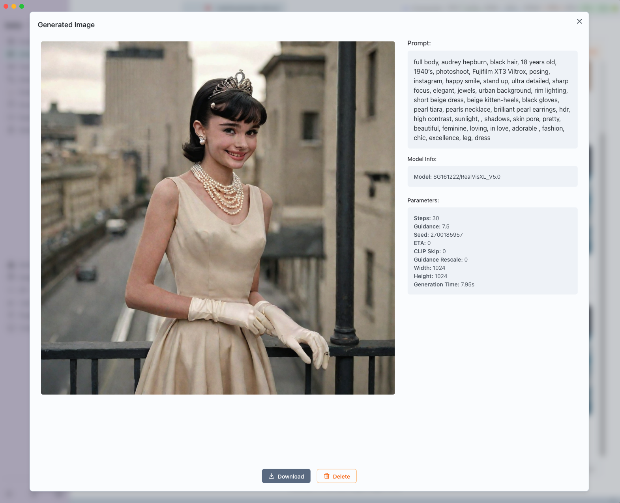Click the orange trash can icon

(327, 476)
